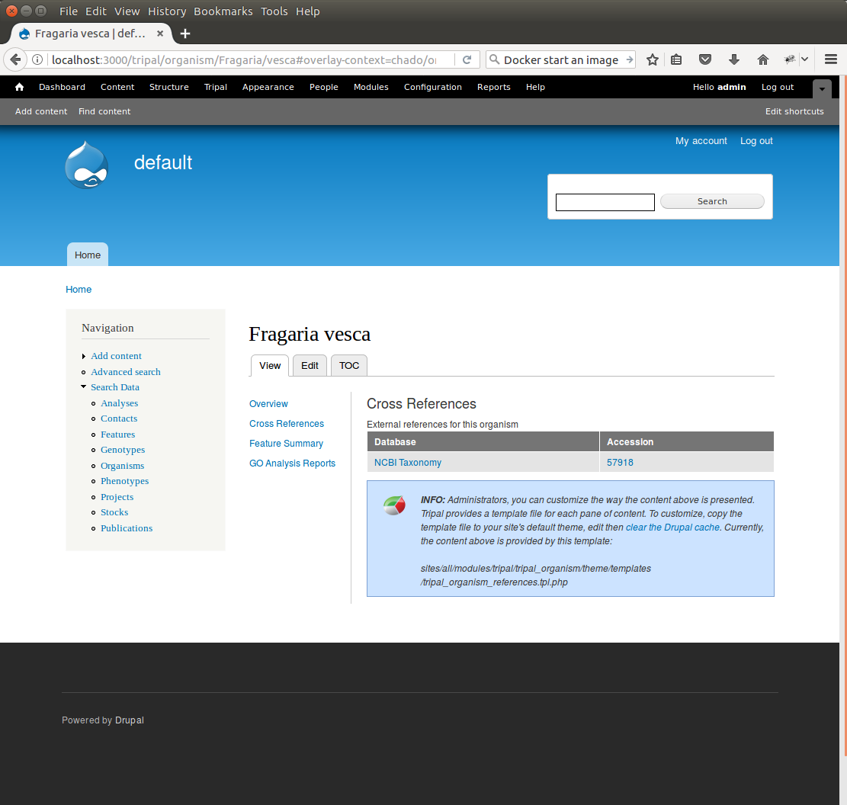The width and height of the screenshot is (847, 805).
Task: Click the browser back arrow button
Action: [x=14, y=60]
